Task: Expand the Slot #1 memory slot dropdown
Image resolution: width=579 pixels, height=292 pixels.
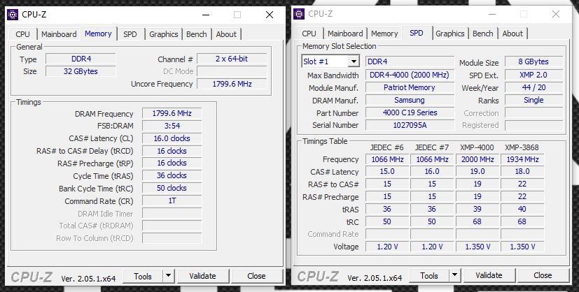Action: click(354, 61)
